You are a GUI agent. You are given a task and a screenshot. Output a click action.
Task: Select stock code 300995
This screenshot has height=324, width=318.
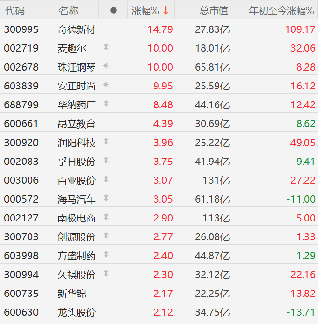(x=21, y=29)
